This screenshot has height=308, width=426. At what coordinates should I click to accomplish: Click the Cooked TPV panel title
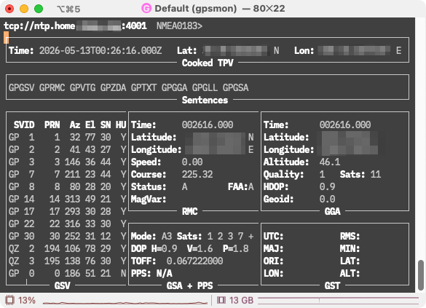[x=208, y=63]
